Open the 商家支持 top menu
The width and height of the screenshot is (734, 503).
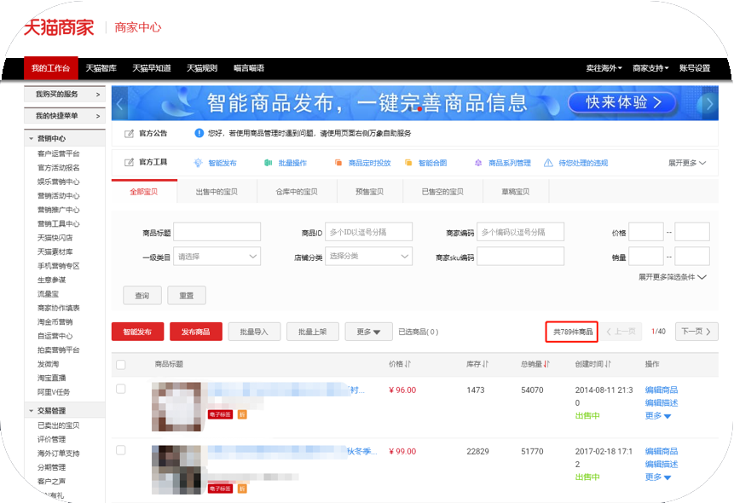coord(650,68)
